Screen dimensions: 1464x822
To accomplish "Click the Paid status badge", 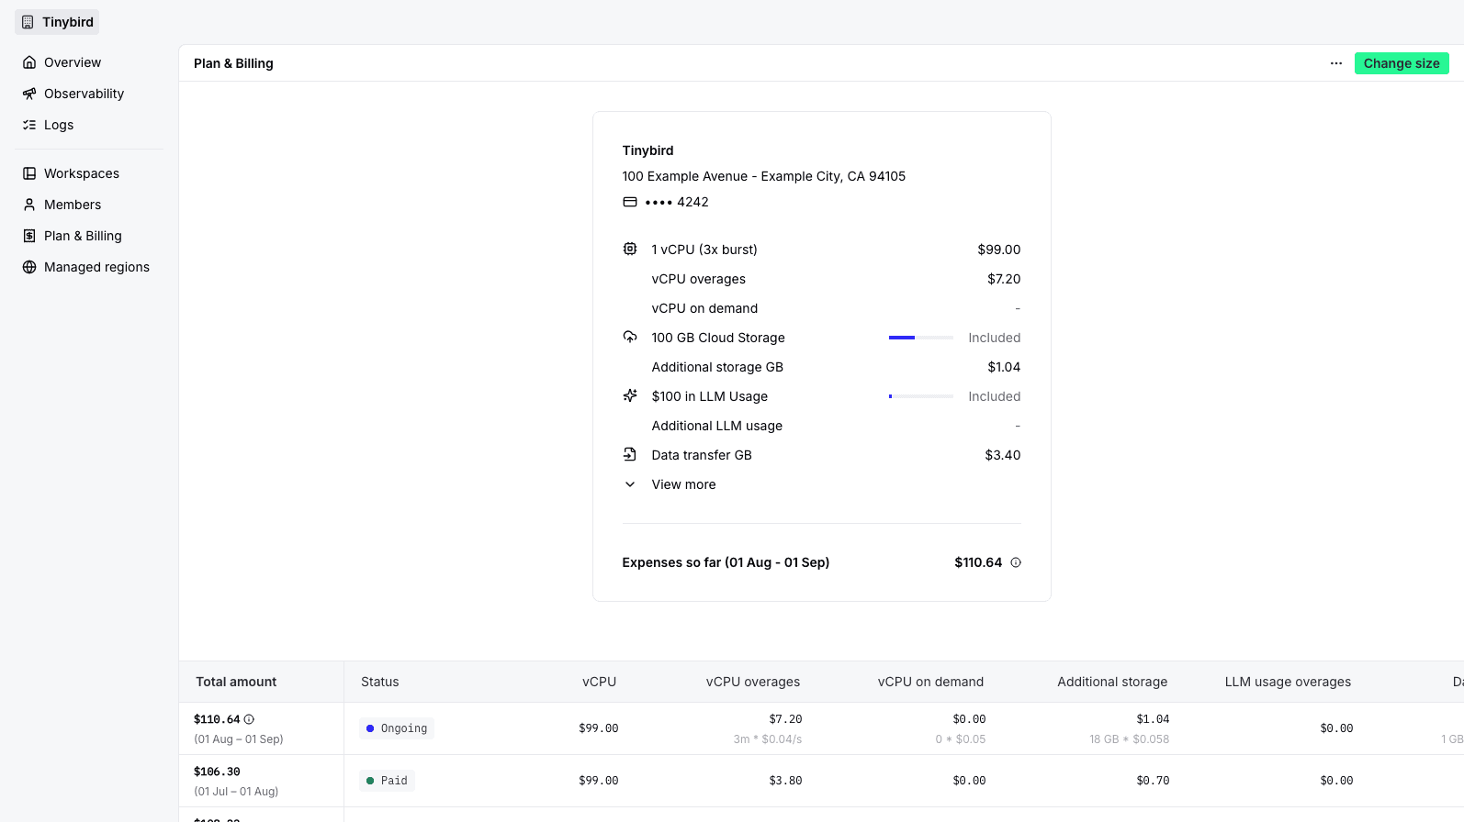I will [x=387, y=781].
